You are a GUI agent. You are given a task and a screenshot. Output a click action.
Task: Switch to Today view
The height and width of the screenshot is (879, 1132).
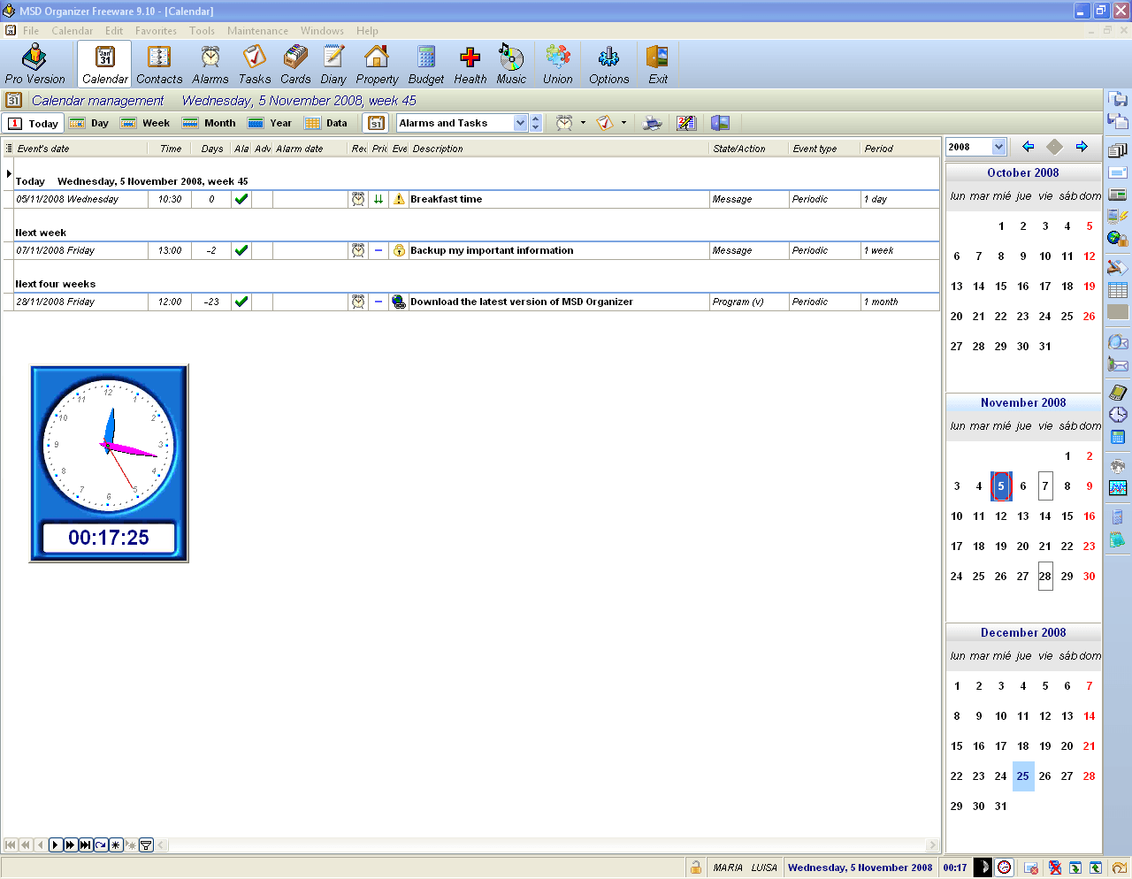pos(33,123)
